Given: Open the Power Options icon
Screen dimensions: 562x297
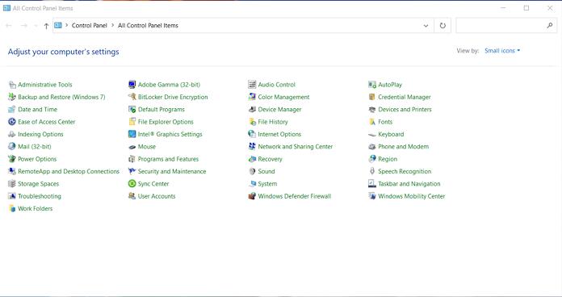Looking at the screenshot, I should pyautogui.click(x=12, y=159).
